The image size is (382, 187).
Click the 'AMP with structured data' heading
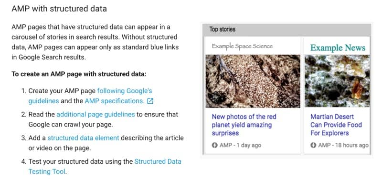pyautogui.click(x=59, y=9)
